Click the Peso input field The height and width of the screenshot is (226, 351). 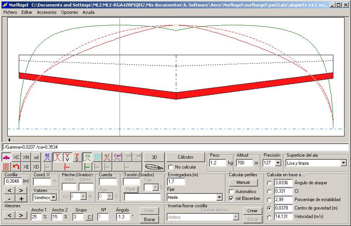(218, 163)
